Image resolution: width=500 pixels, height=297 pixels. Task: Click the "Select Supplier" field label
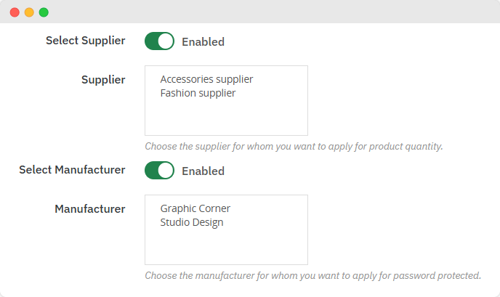[x=85, y=41]
